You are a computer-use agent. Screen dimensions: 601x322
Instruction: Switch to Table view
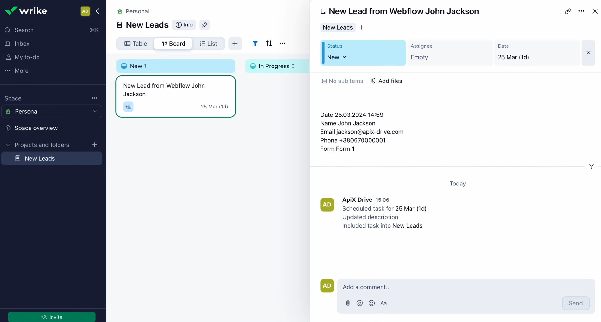(135, 44)
